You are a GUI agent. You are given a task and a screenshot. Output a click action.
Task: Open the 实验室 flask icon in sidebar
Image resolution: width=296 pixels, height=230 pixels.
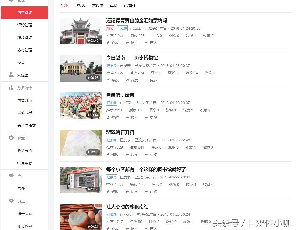(11, 75)
